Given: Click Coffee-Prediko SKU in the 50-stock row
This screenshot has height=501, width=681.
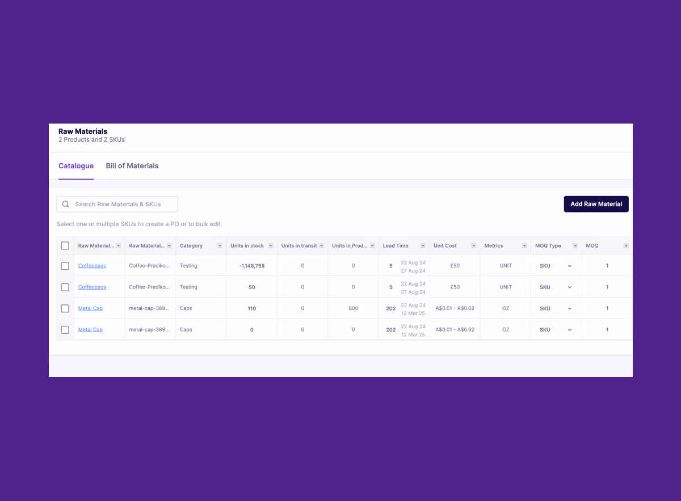Looking at the screenshot, I should [149, 287].
